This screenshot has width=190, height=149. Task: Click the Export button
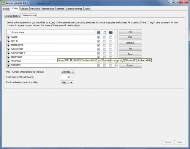click(130, 65)
